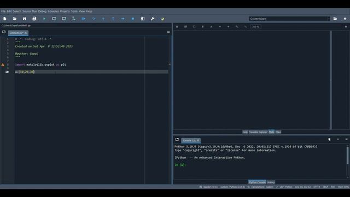
Task: Switch to the Help pane tab
Action: 245,132
